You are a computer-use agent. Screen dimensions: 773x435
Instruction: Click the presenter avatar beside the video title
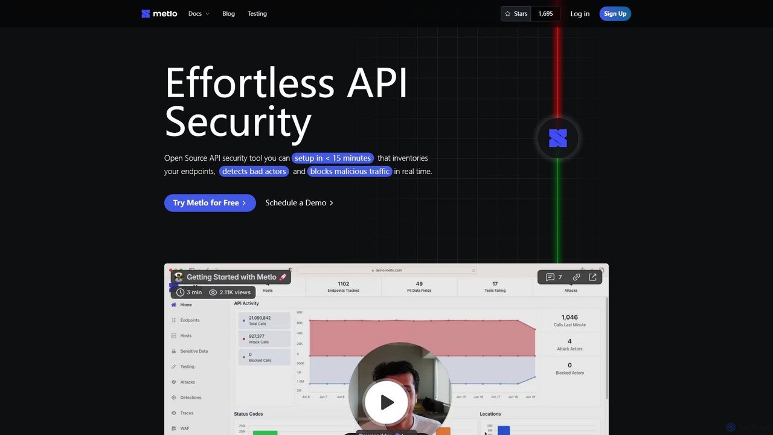[178, 277]
